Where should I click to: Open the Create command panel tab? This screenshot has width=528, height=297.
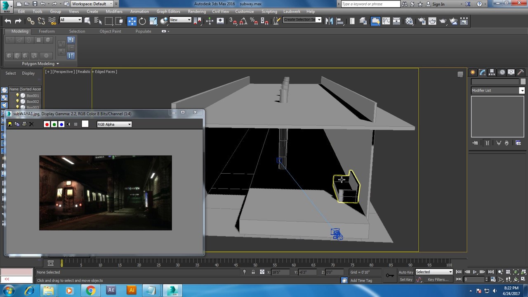(473, 72)
